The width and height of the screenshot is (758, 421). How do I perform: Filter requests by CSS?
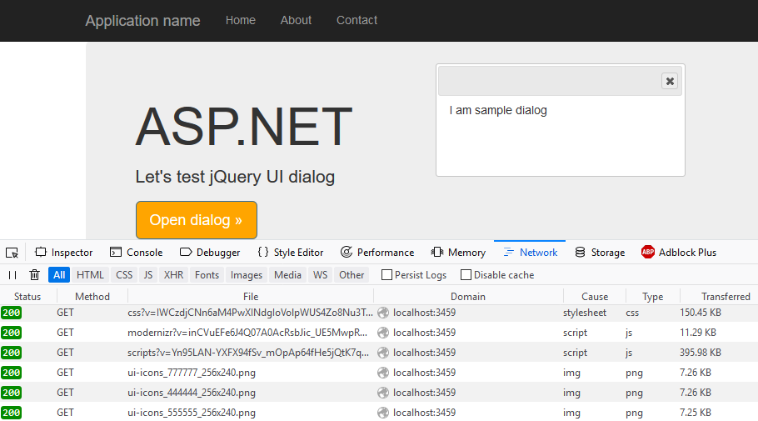pos(124,275)
